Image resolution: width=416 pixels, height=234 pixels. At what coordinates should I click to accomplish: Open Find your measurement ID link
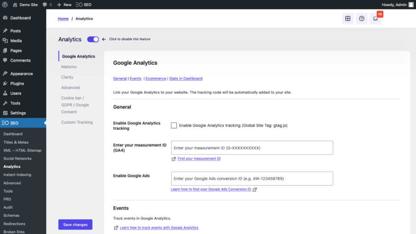(x=199, y=159)
